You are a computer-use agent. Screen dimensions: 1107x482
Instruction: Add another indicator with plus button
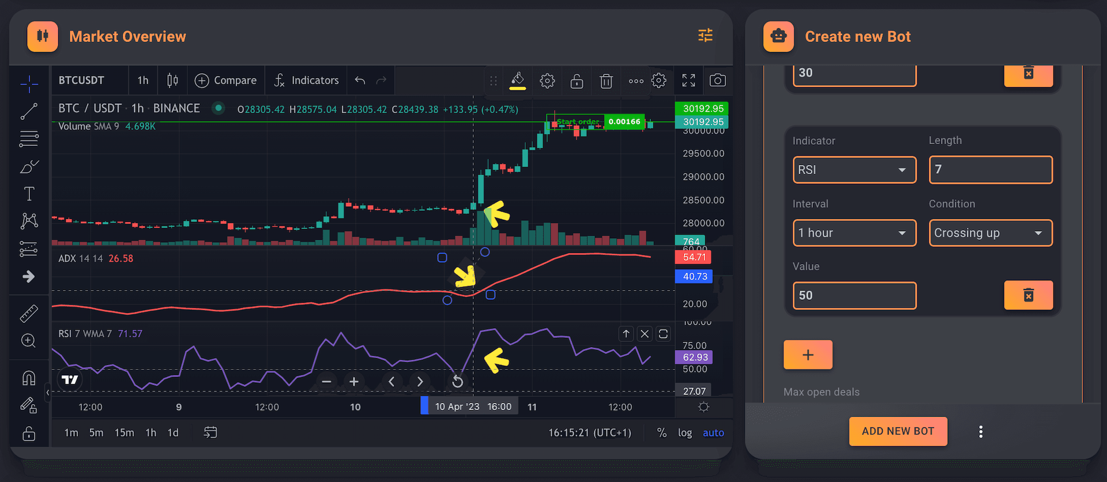pyautogui.click(x=807, y=355)
